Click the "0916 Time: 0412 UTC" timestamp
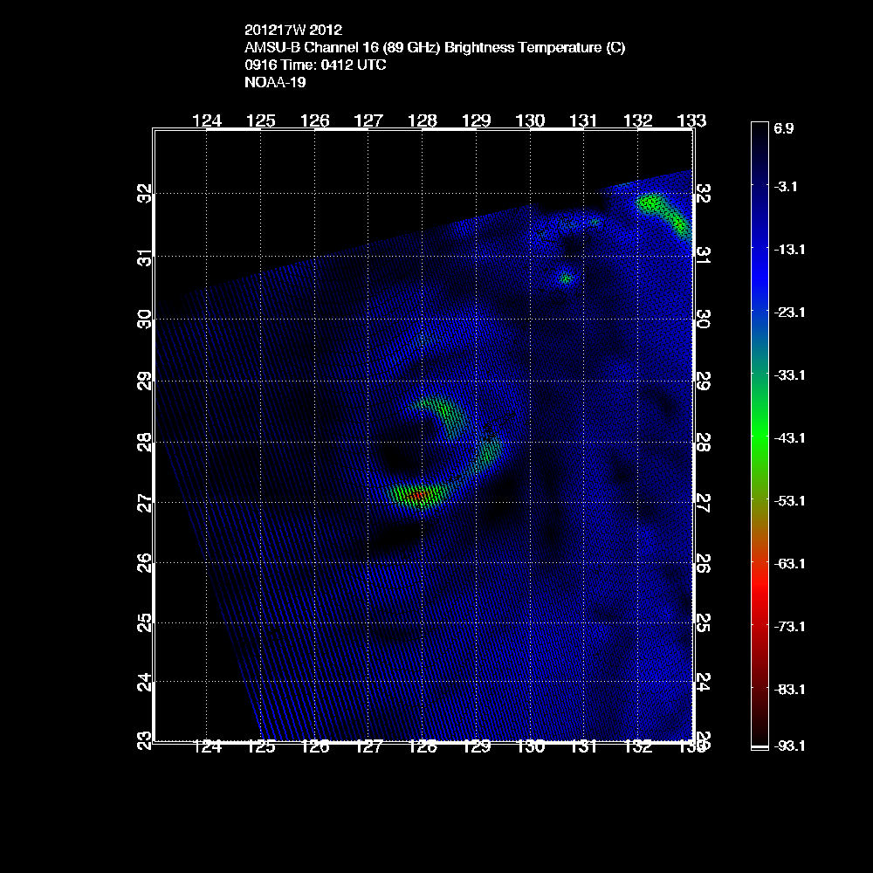The image size is (873, 873). 316,65
